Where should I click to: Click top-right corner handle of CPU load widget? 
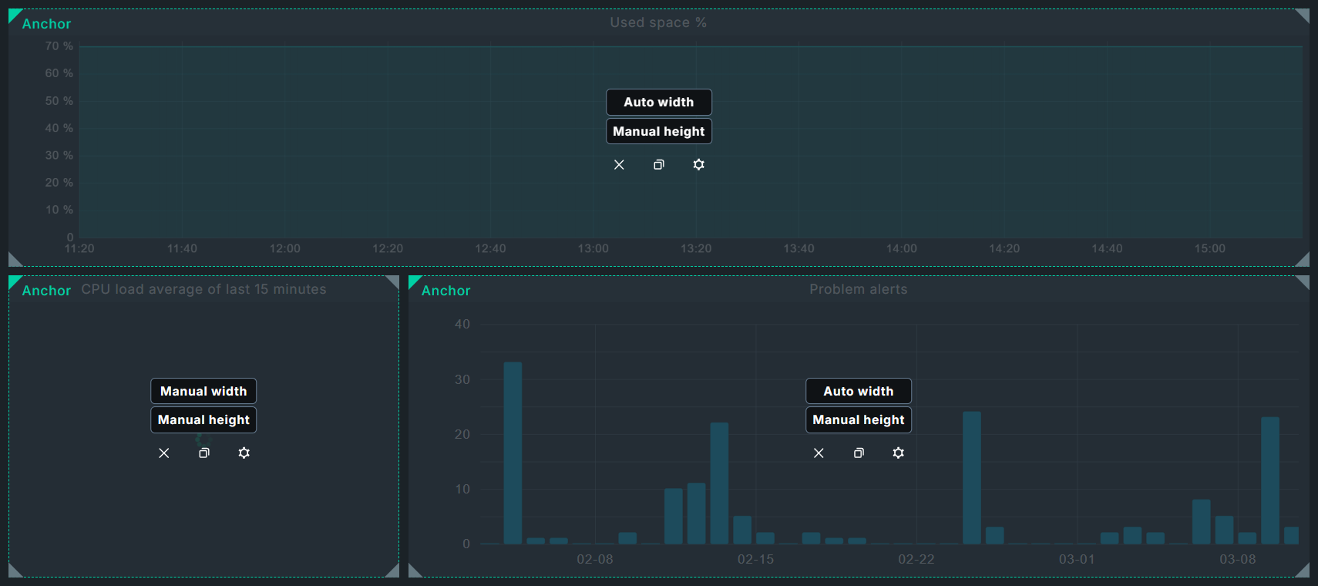[x=394, y=281]
